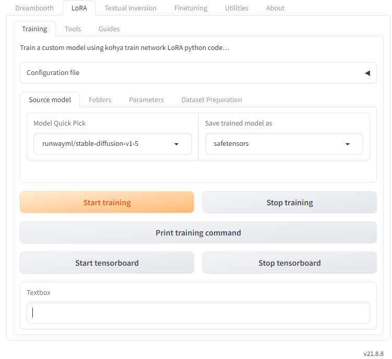
Task: Click the Start training button
Action: [107, 202]
